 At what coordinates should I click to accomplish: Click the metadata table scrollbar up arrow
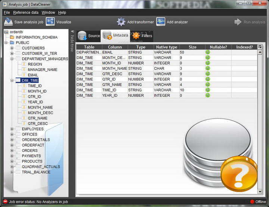coord(260,52)
